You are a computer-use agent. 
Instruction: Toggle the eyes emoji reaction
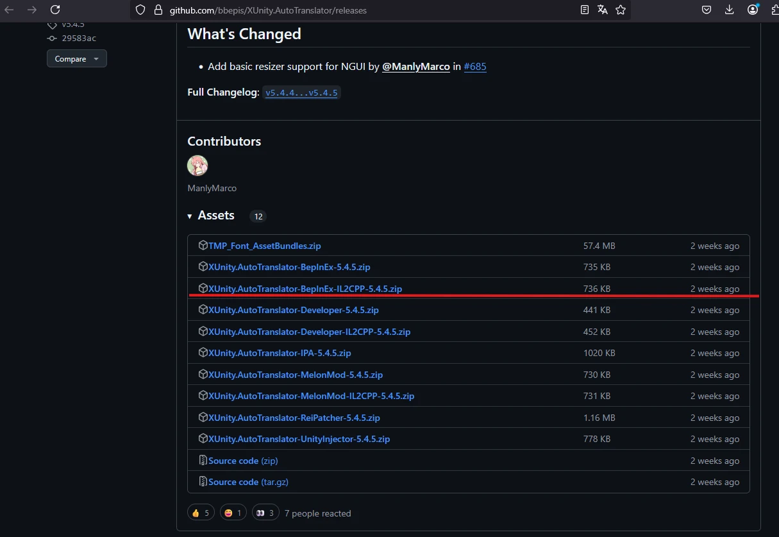pos(265,513)
